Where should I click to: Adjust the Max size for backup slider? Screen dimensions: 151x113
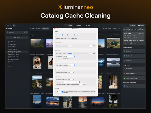pyautogui.click(x=72, y=53)
